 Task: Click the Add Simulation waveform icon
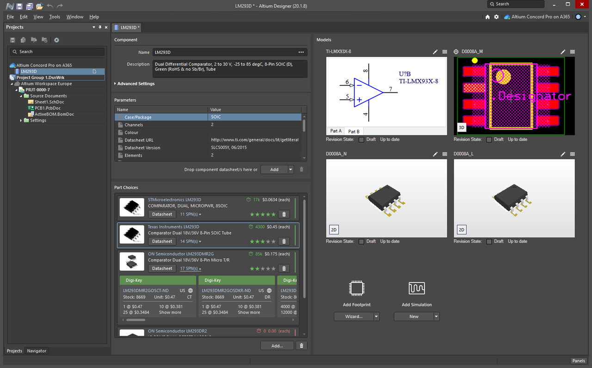417,289
